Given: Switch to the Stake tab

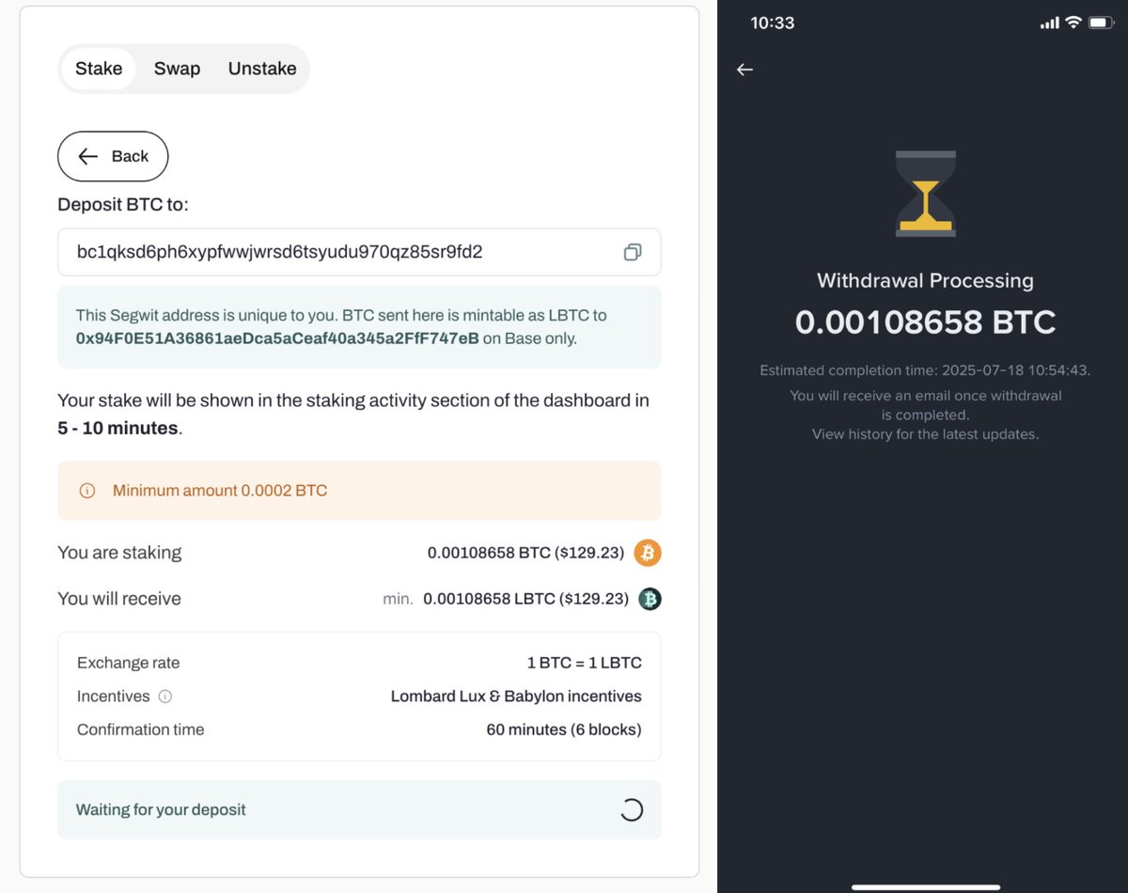Looking at the screenshot, I should pos(99,69).
